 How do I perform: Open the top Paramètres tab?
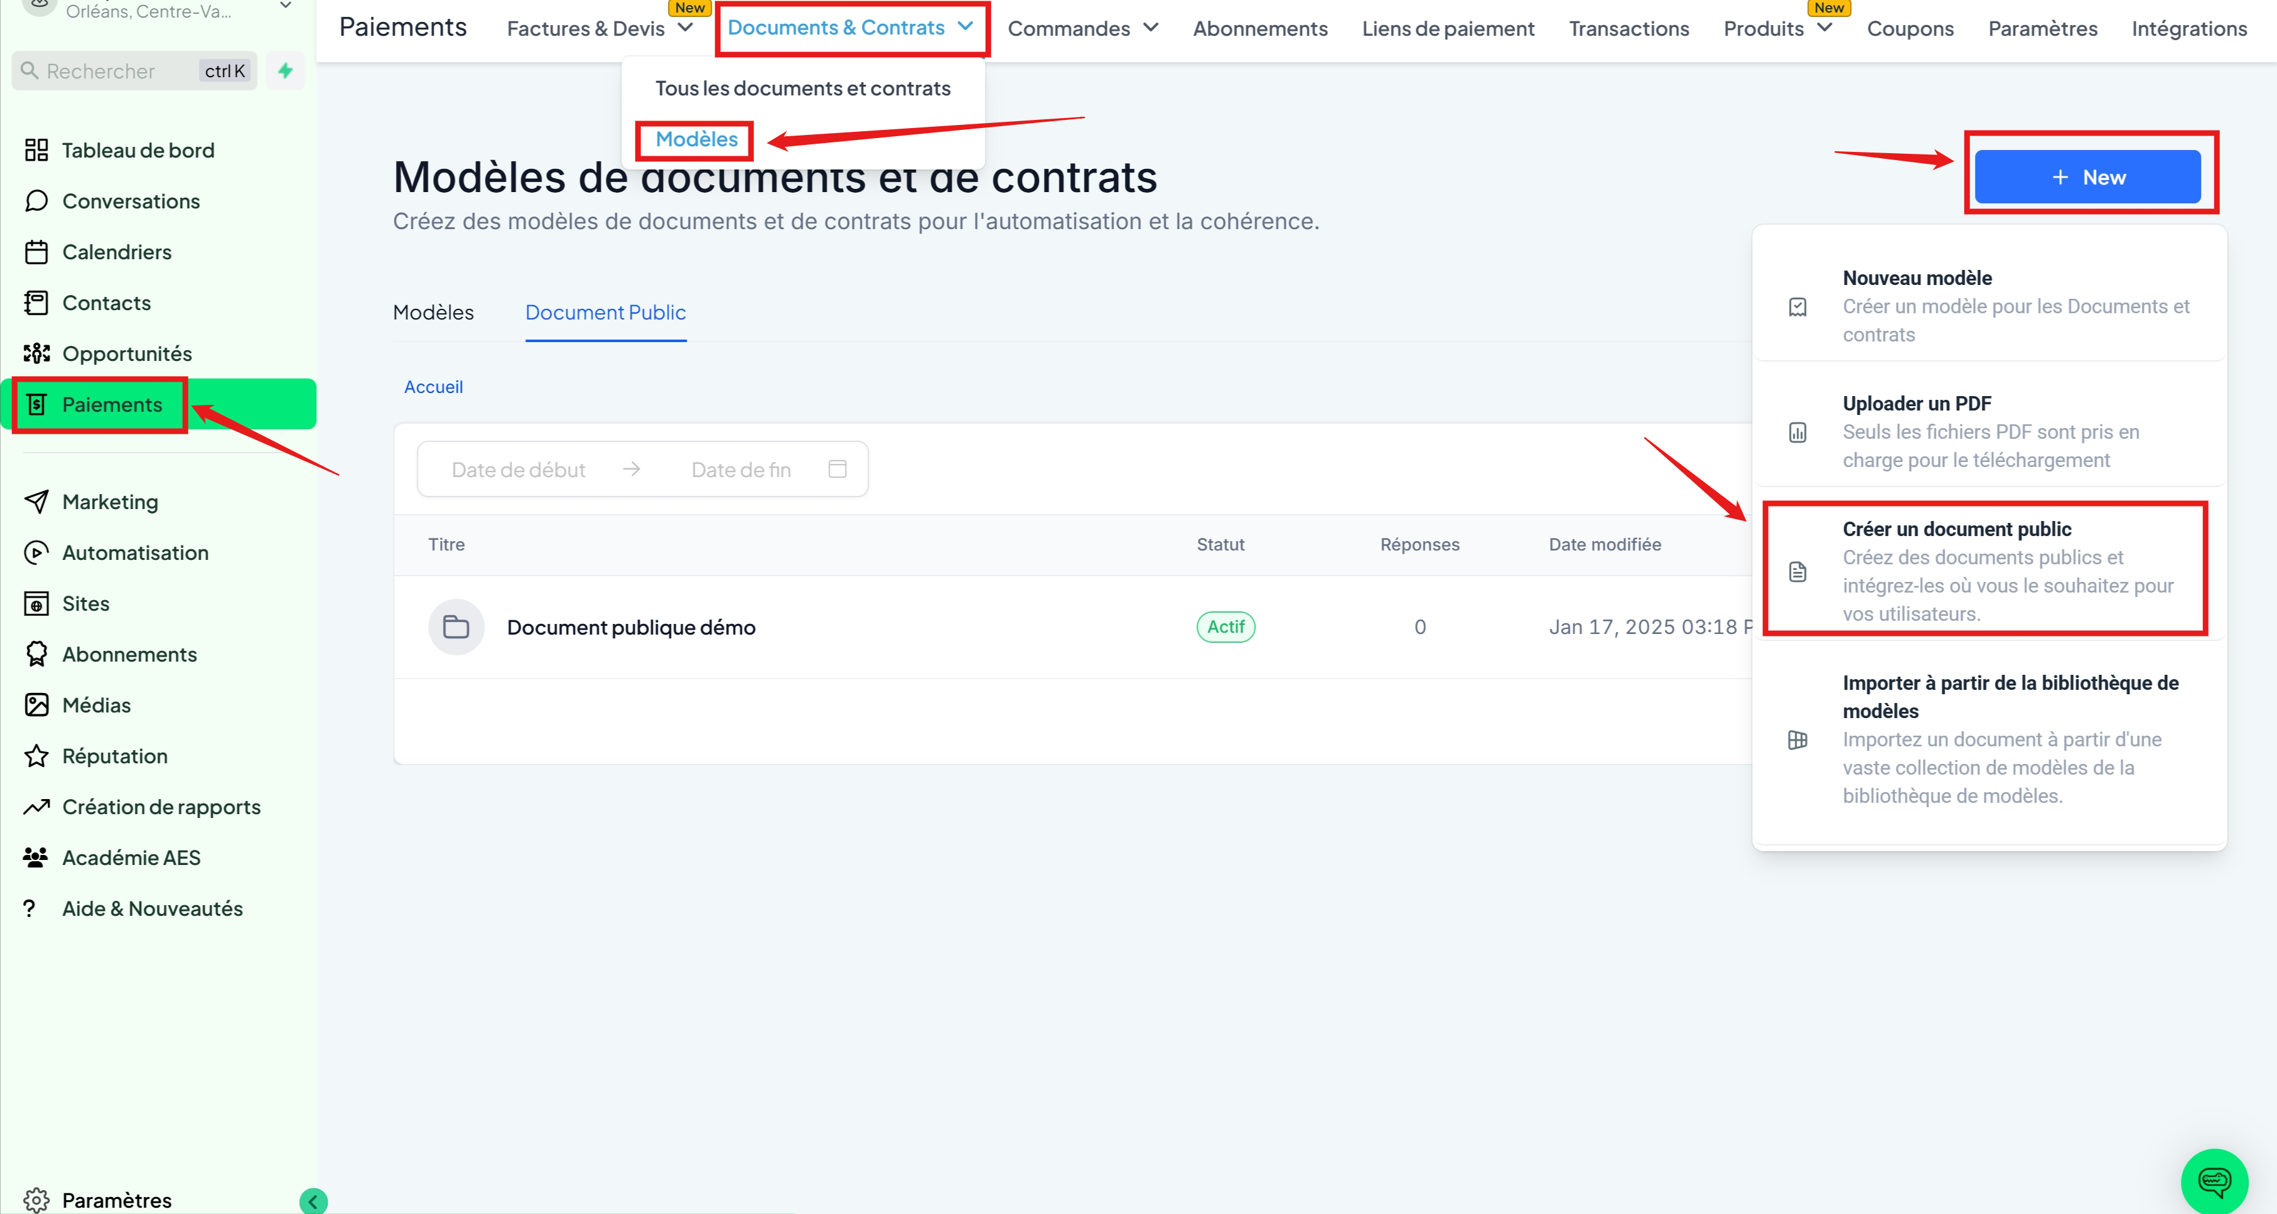coord(2043,28)
